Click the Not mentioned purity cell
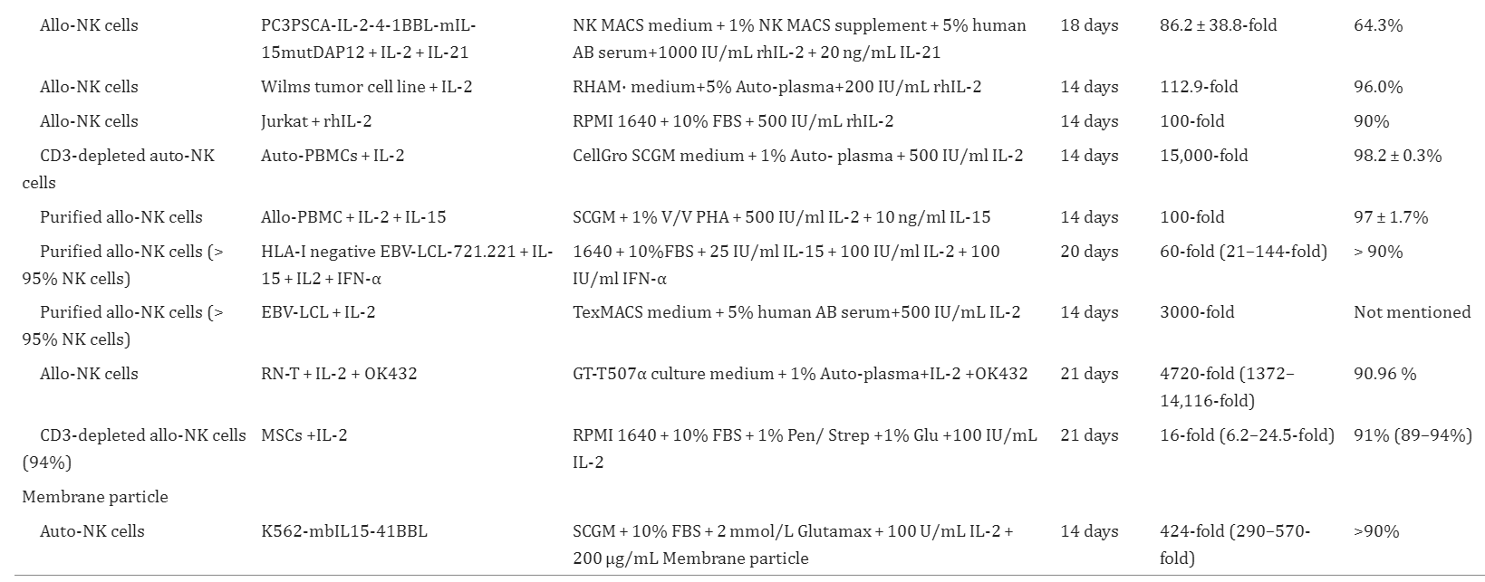Image resolution: width=1485 pixels, height=582 pixels. click(1412, 312)
